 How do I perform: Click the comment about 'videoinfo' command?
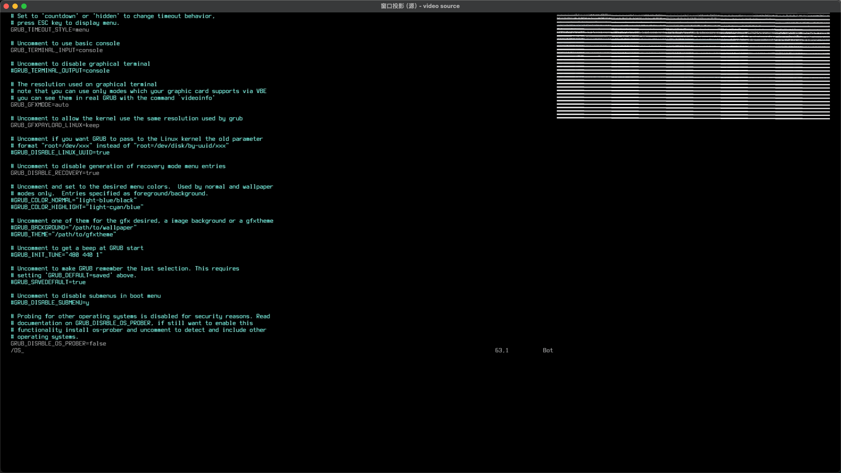coord(113,98)
